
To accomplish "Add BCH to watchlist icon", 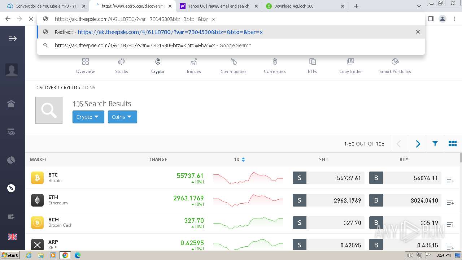I will (x=450, y=225).
